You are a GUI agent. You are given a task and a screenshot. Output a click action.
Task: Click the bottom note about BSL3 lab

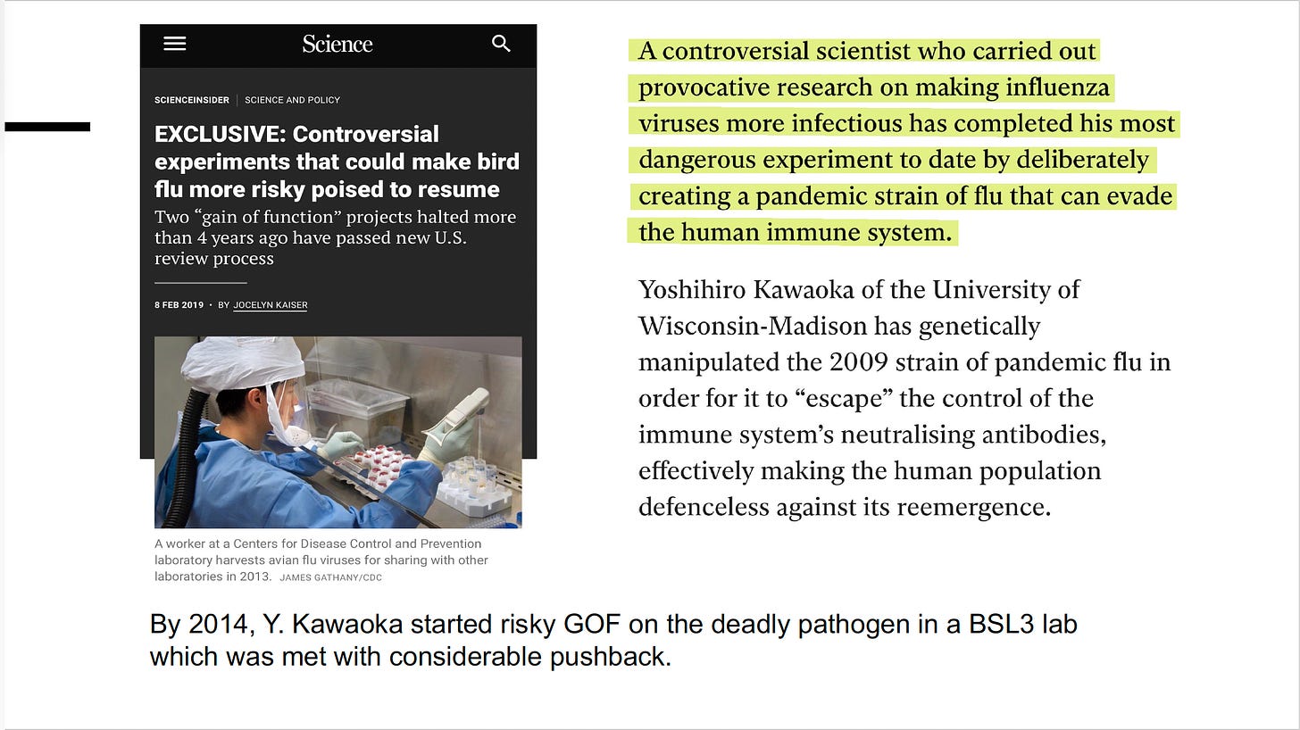pyautogui.click(x=613, y=640)
